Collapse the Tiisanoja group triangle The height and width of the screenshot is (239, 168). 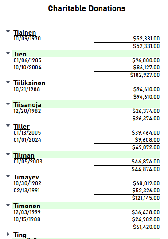pyautogui.click(x=8, y=104)
